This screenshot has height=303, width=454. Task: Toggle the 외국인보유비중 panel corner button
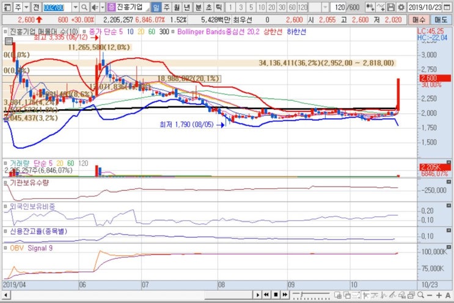click(x=449, y=205)
